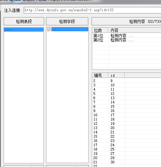This screenshot has width=161, height=167.
Task: Select the id field row
Action: (x=70, y=29)
